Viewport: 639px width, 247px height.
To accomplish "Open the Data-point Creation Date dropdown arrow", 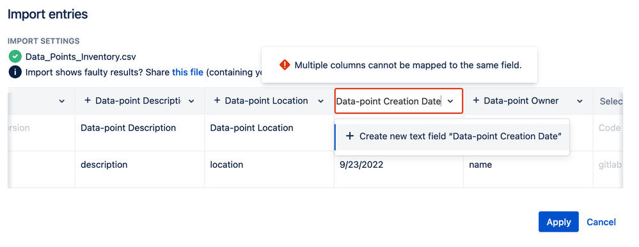I will pyautogui.click(x=450, y=101).
